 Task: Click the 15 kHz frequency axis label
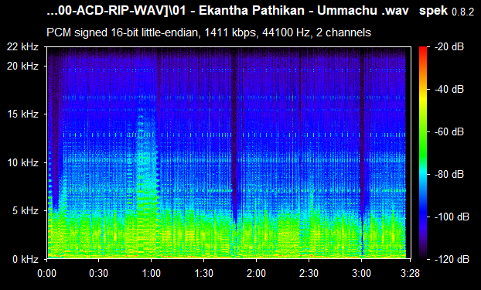(23, 114)
